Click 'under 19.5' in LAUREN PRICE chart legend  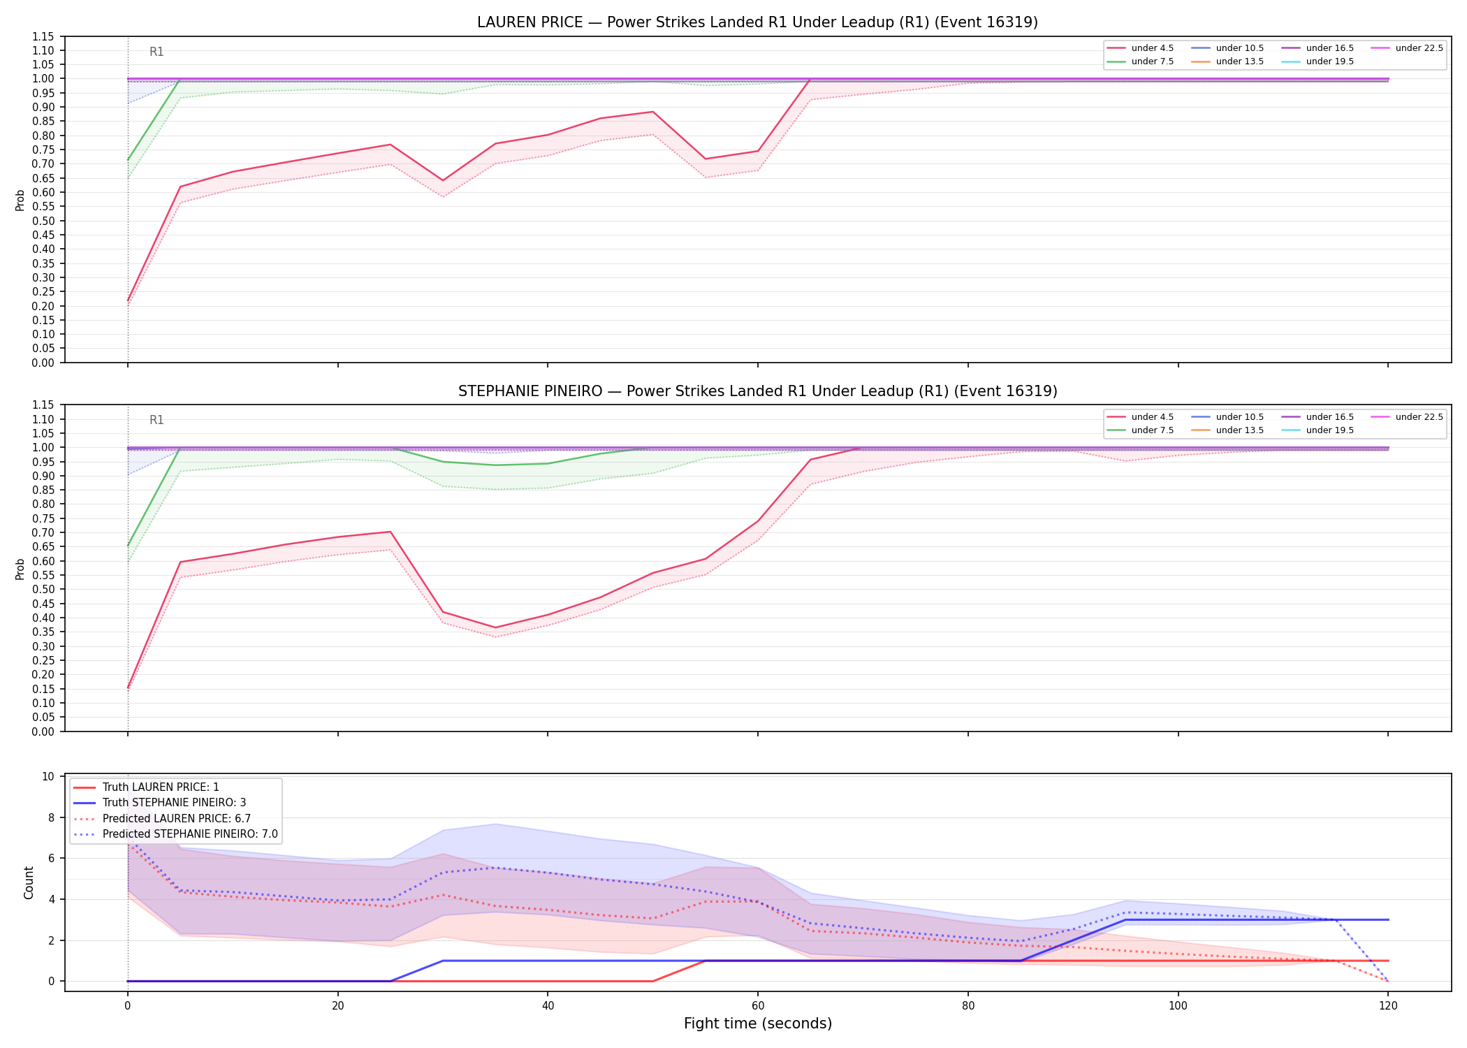1318,61
